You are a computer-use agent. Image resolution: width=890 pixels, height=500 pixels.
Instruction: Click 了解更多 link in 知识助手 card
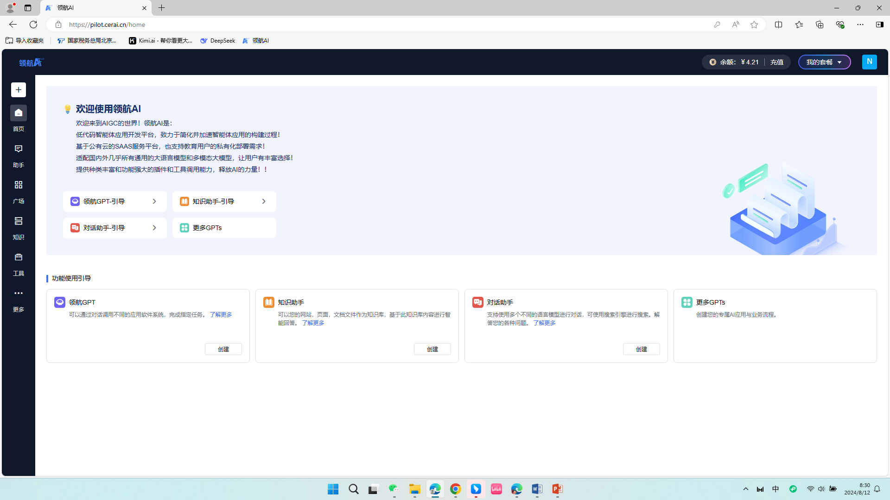click(x=313, y=323)
